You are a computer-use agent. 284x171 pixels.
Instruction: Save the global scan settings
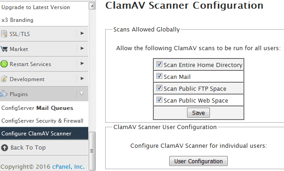click(198, 113)
